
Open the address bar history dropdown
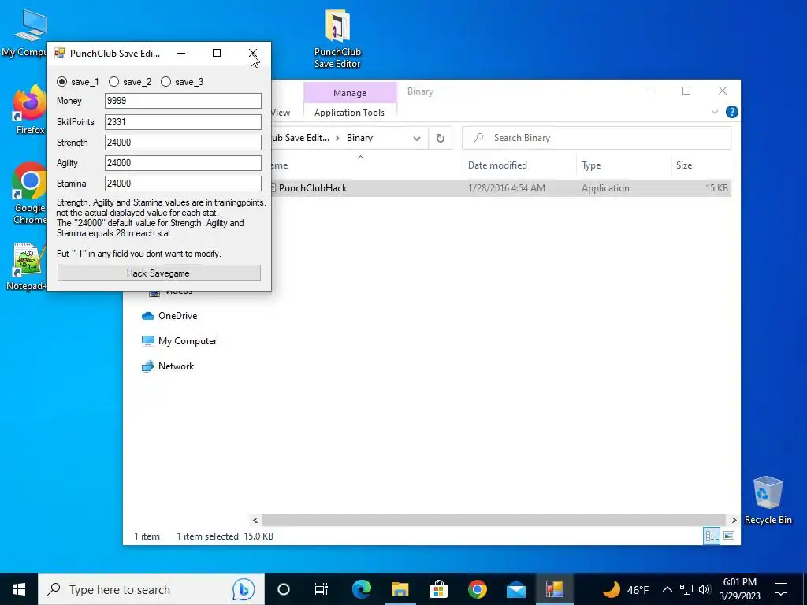[x=417, y=139]
